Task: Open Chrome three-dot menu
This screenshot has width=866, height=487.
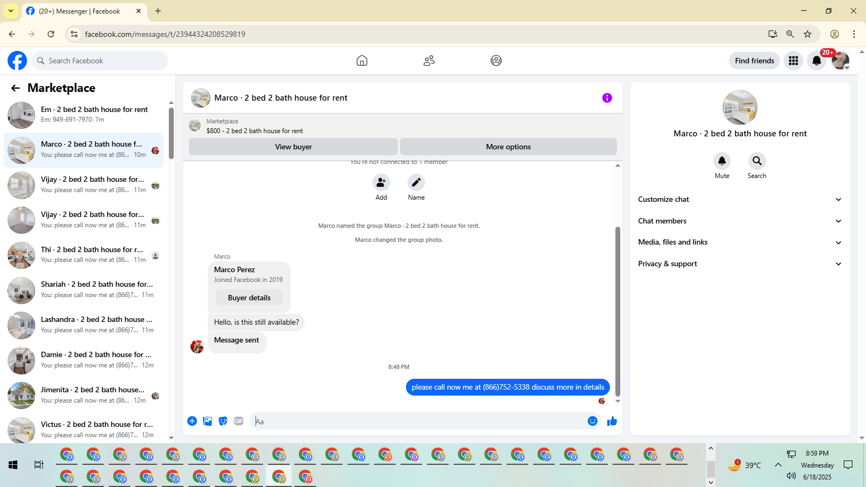Action: pyautogui.click(x=854, y=34)
